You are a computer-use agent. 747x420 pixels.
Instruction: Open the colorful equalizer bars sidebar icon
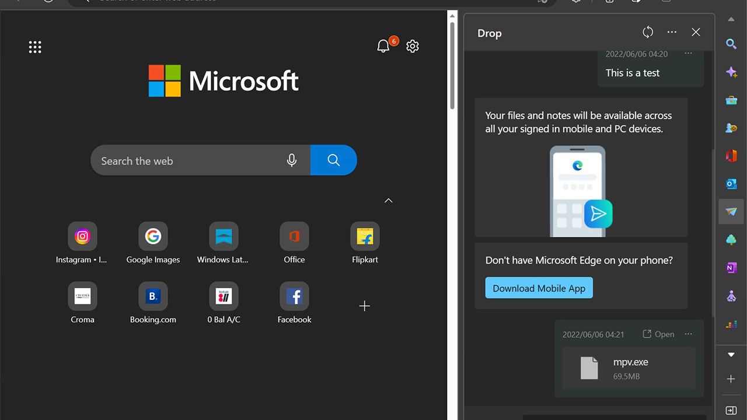731,324
